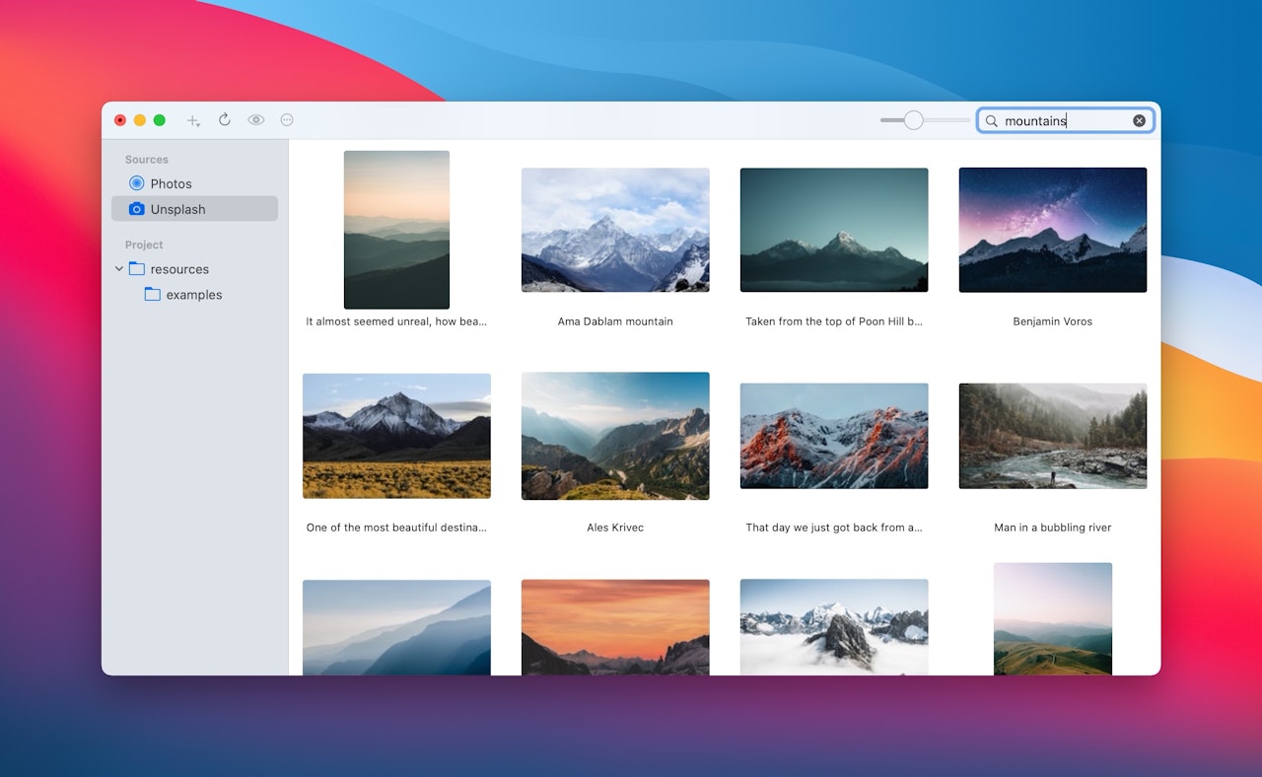
Task: Click the caption "One of the most beautiful destina..."
Action: click(x=396, y=528)
